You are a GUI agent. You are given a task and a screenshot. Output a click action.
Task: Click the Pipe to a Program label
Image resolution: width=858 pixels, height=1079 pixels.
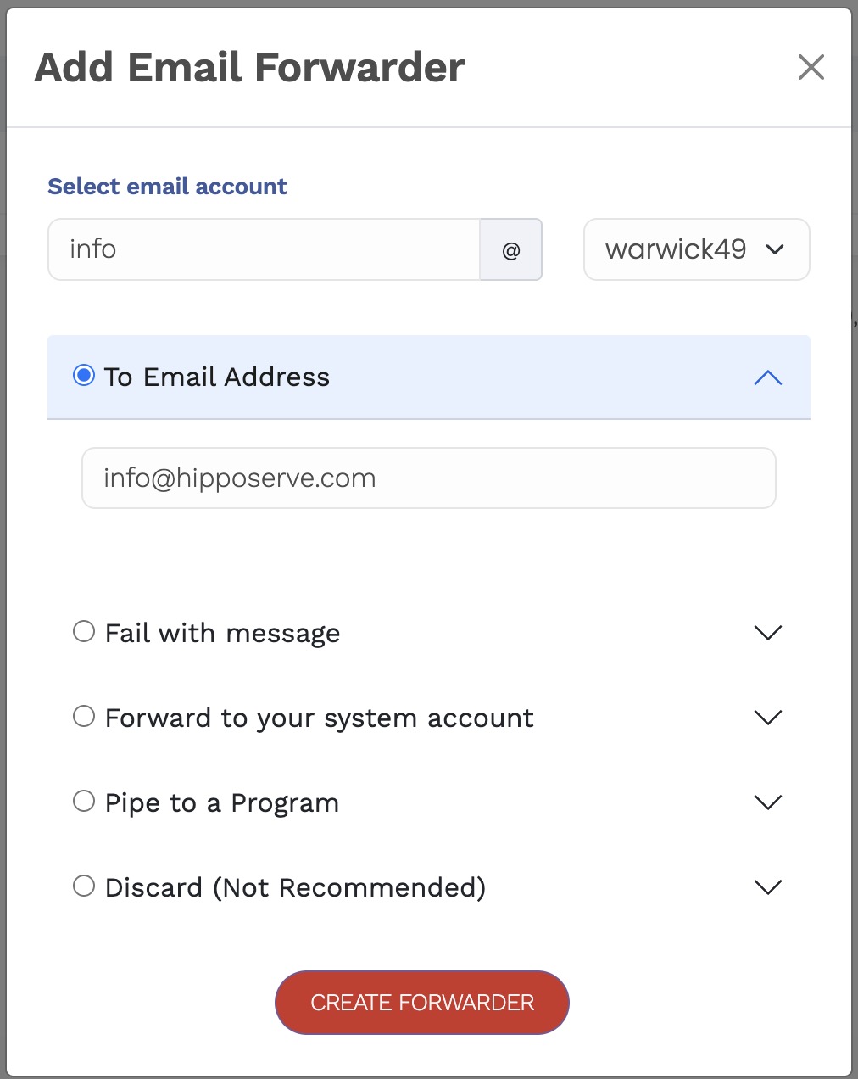[x=222, y=802]
